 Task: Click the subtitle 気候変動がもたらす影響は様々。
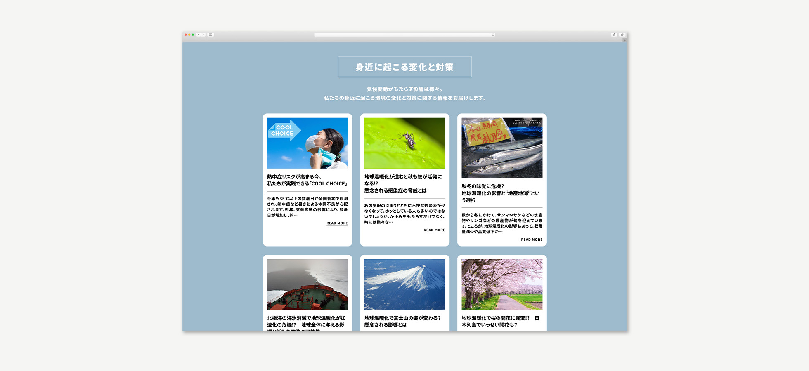404,89
